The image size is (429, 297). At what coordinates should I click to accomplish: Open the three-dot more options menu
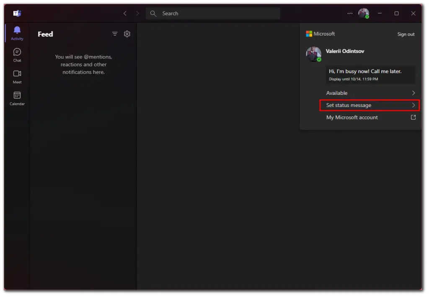click(350, 13)
